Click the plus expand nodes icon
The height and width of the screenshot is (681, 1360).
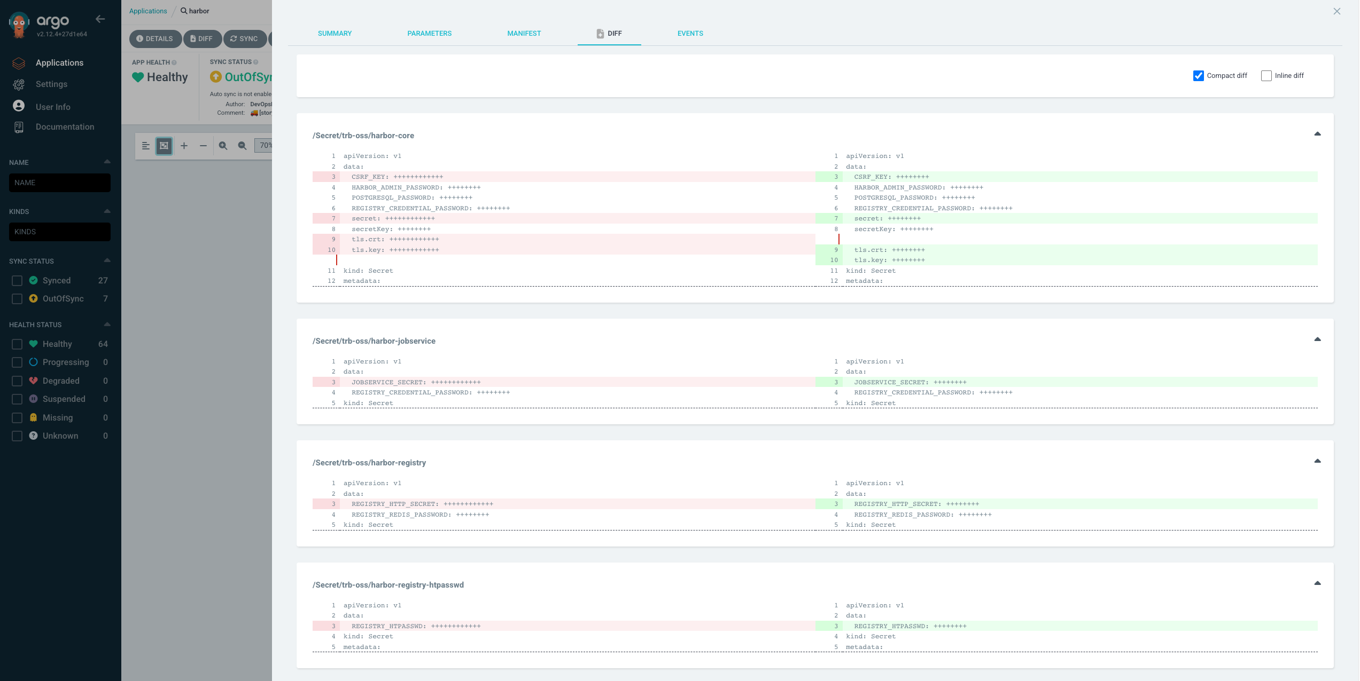[x=184, y=146]
